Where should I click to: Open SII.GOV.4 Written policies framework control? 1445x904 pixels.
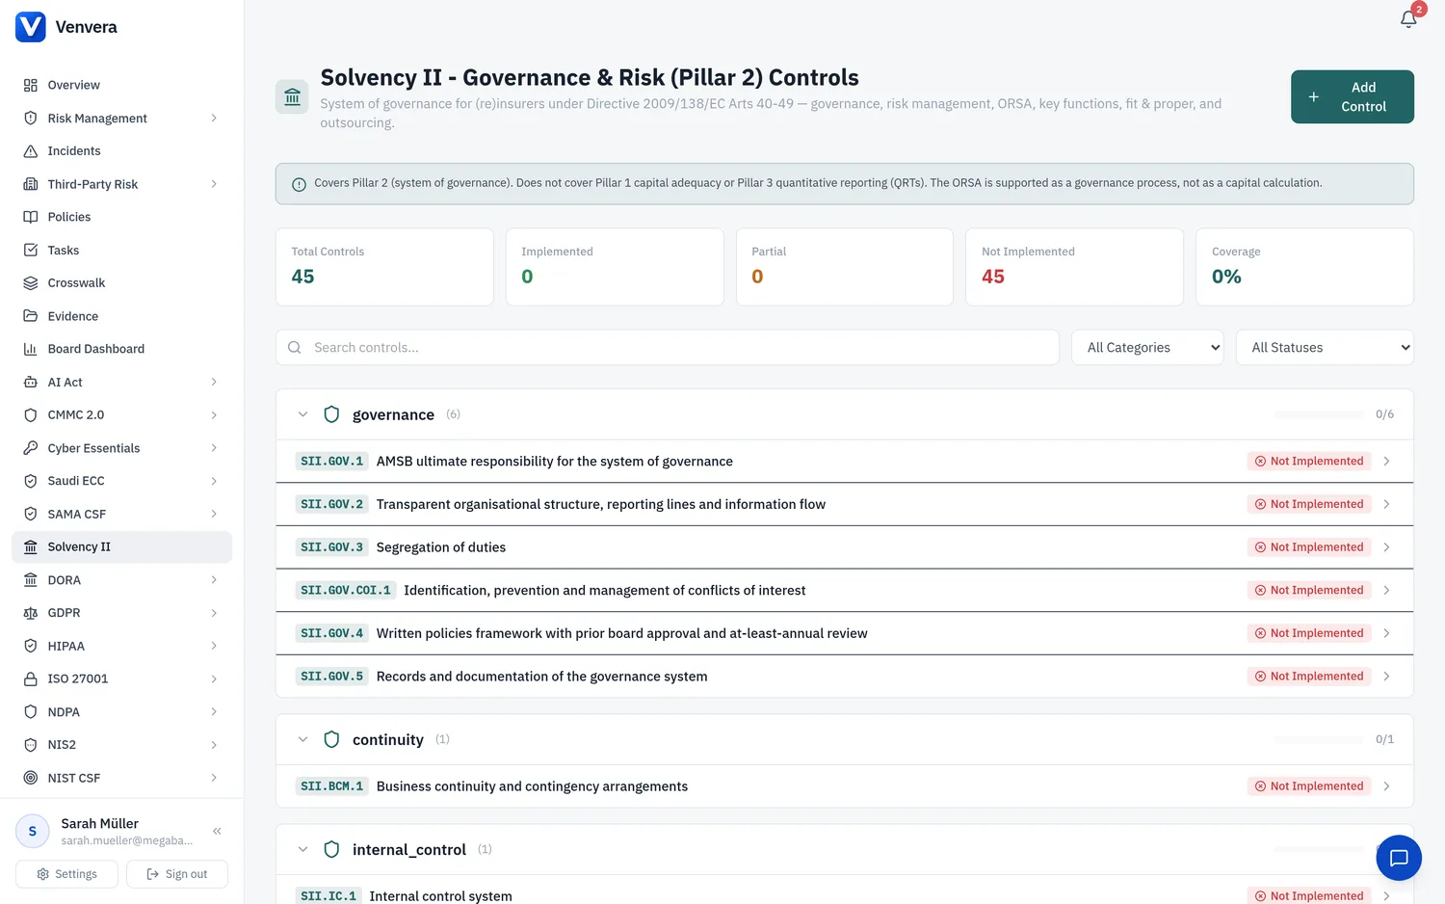click(x=844, y=633)
